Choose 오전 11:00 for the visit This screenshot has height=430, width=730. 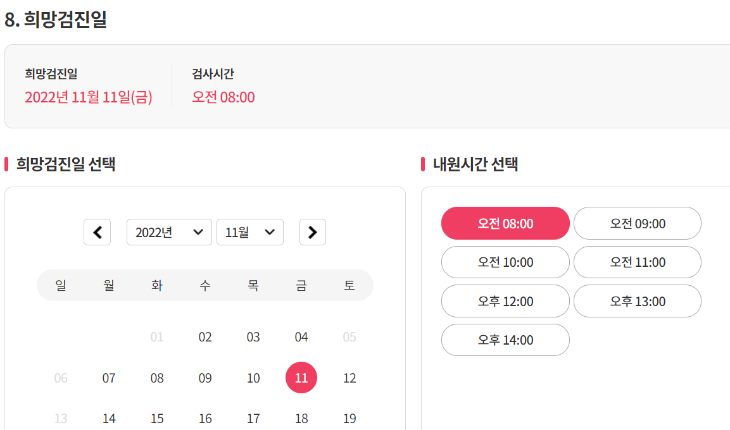(x=637, y=262)
